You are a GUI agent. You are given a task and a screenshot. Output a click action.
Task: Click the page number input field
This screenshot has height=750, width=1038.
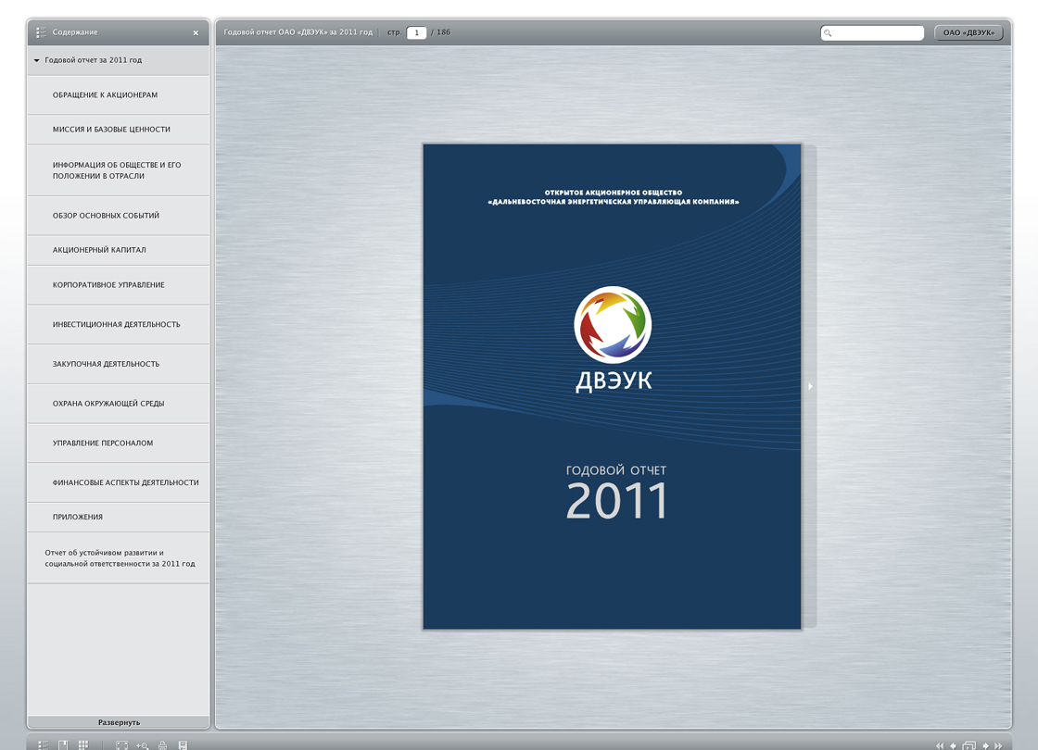416,32
